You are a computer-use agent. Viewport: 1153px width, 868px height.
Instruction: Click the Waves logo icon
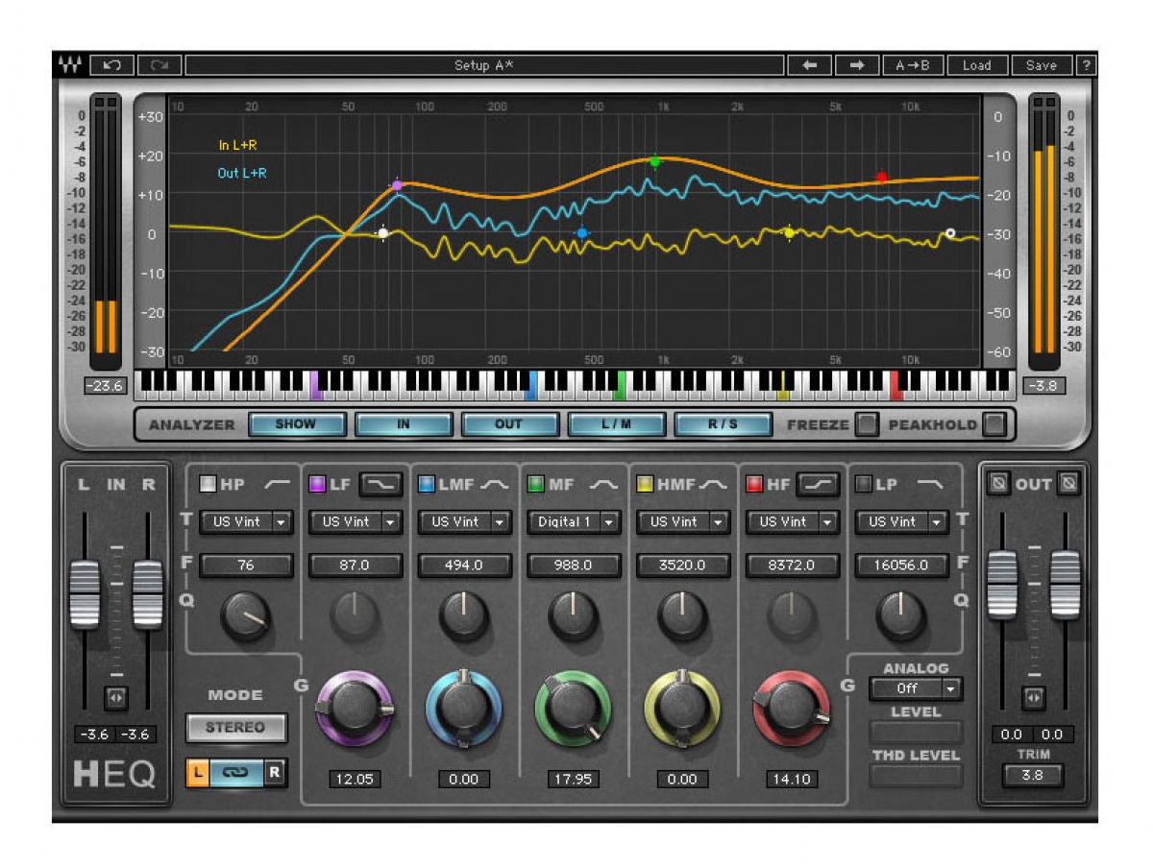pyautogui.click(x=70, y=65)
